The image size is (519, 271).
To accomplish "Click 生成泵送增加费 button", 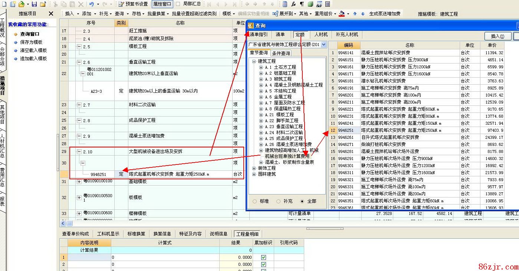I will (384, 14).
